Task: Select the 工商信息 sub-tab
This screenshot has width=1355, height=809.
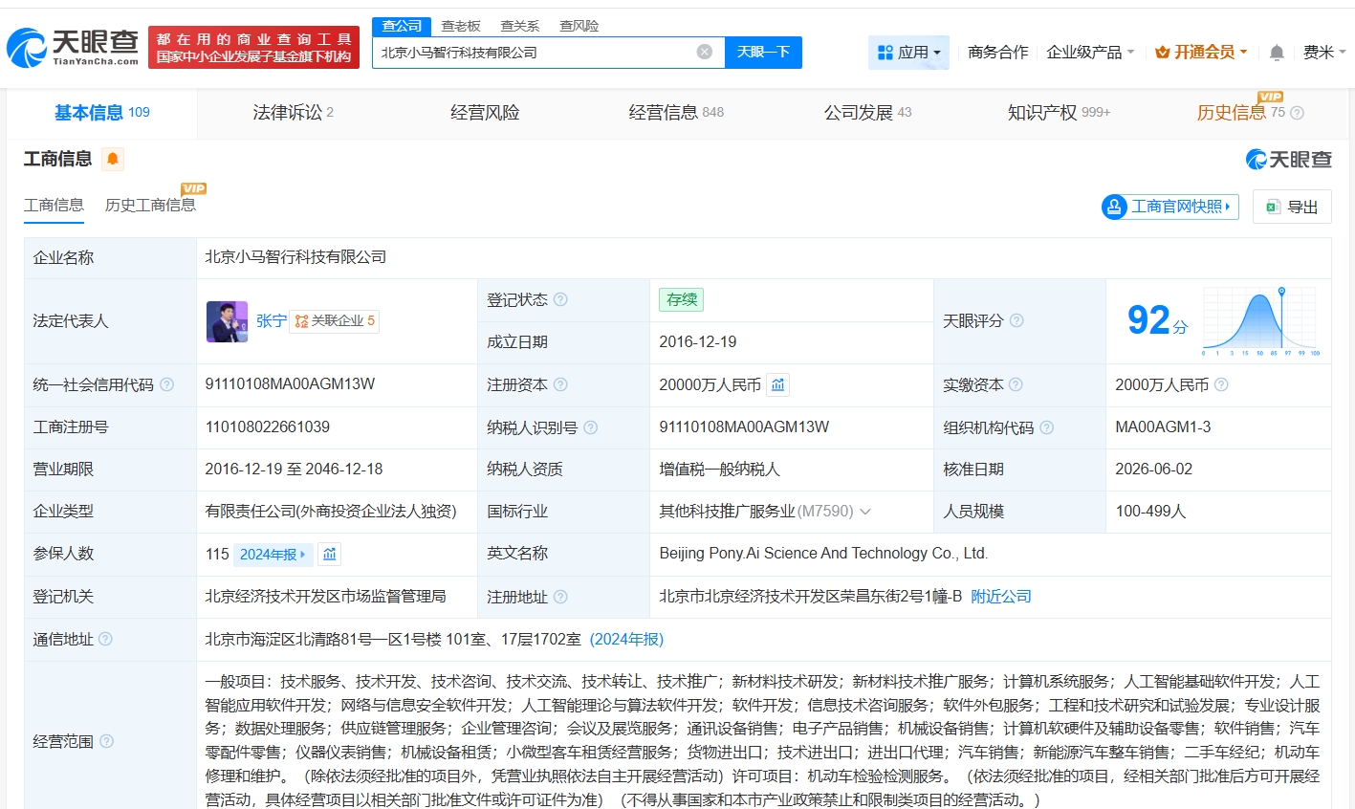Action: click(x=54, y=205)
